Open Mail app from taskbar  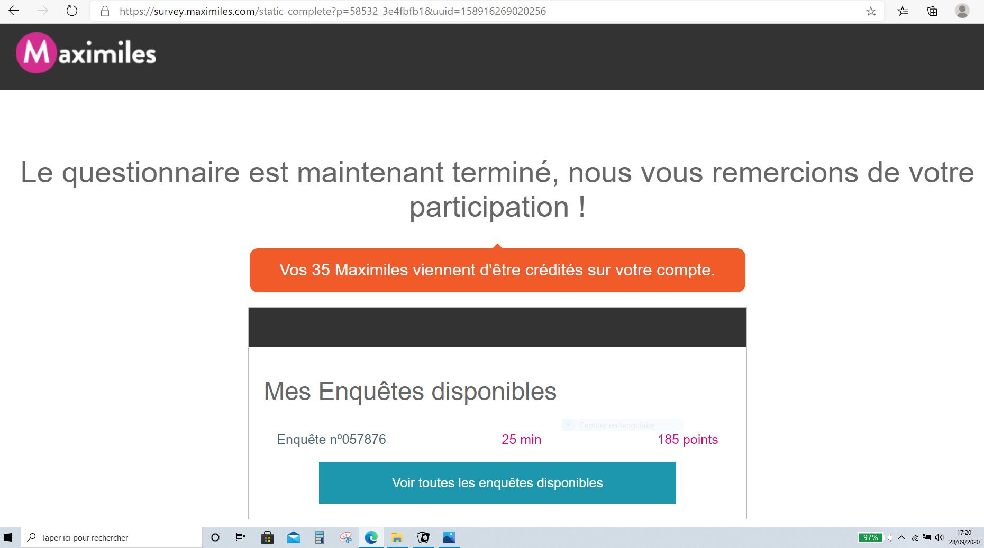(293, 537)
